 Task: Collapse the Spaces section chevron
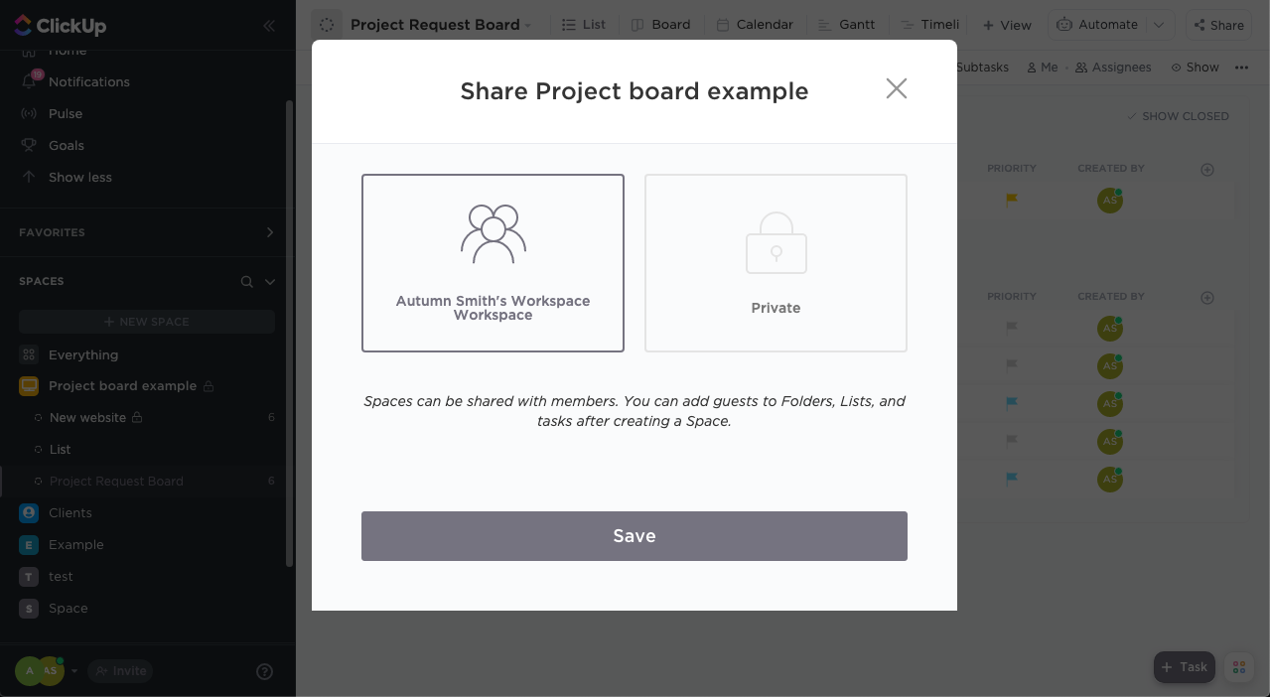click(x=269, y=282)
